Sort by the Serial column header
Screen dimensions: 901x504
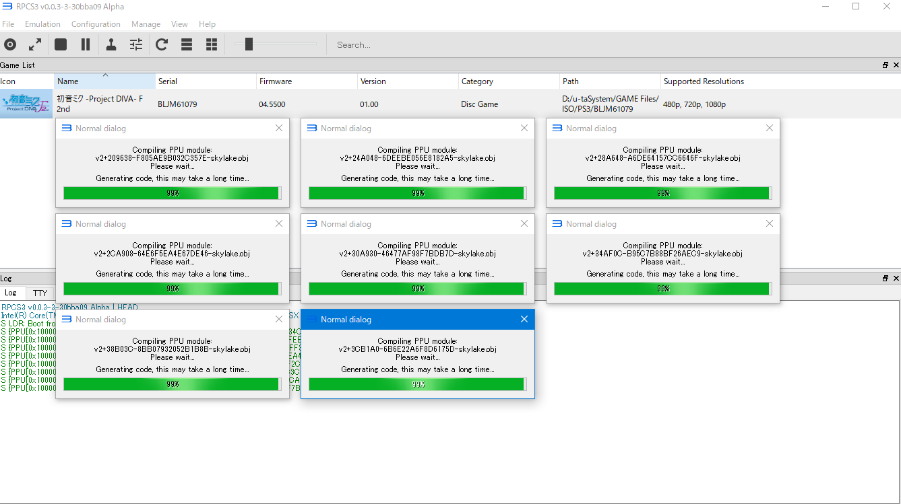(x=206, y=81)
